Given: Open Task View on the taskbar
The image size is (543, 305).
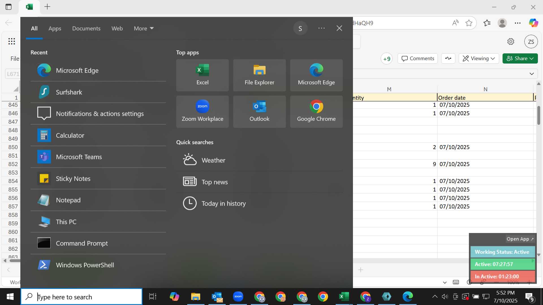Looking at the screenshot, I should pyautogui.click(x=153, y=297).
